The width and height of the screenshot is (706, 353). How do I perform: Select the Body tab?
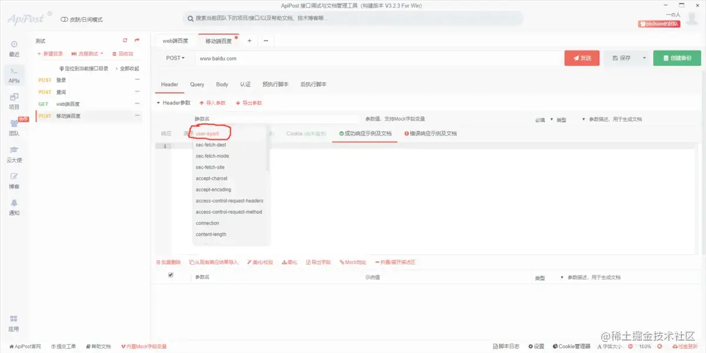tap(222, 85)
